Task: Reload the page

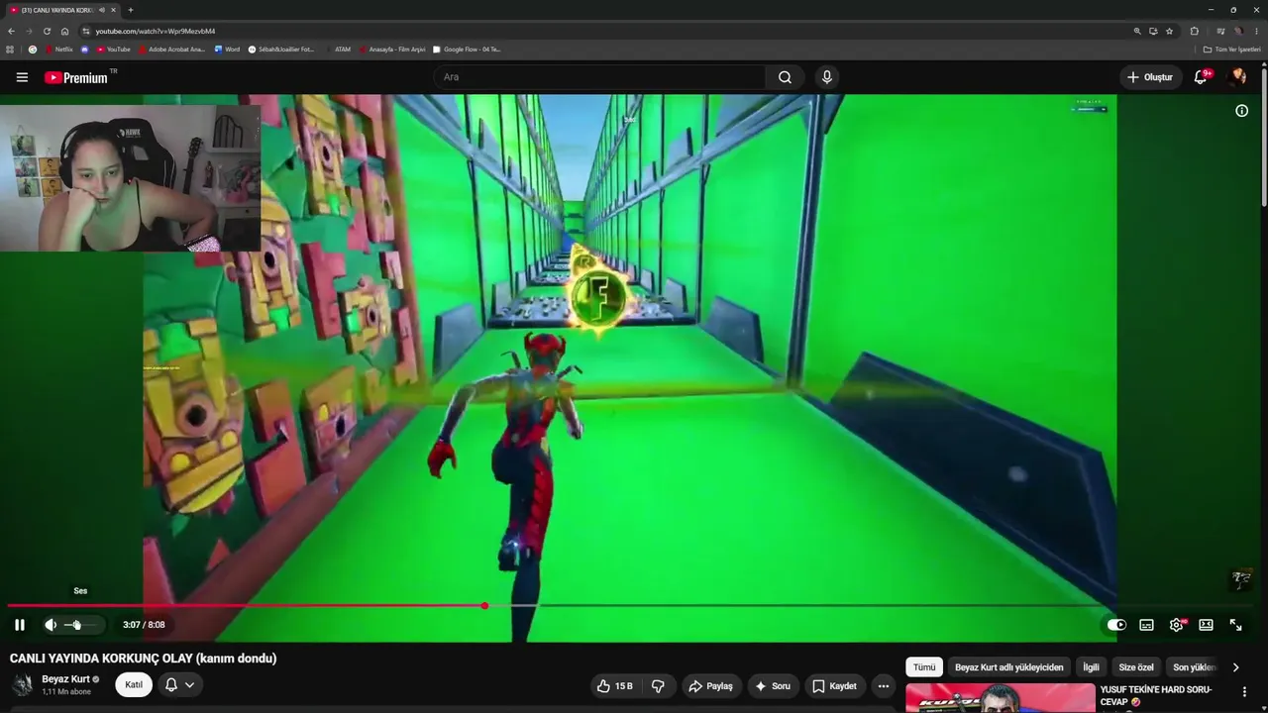Action: (47, 31)
